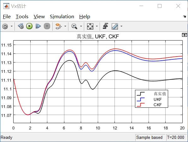Select the Zoom magnifier tool
Image resolution: width=188 pixels, height=142 pixels.
(x=74, y=26)
